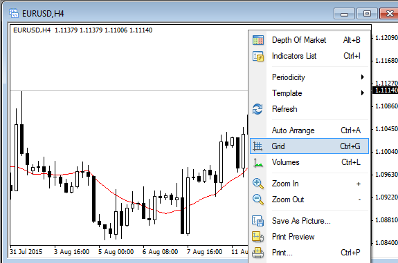Click the Indicators List icon

(258, 56)
